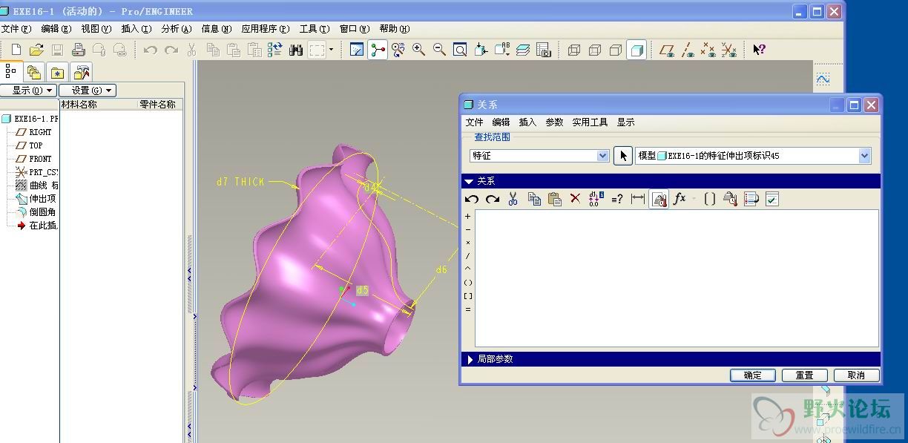This screenshot has width=908, height=443.
Task: Open the model feature selection dropdown
Action: (x=864, y=156)
